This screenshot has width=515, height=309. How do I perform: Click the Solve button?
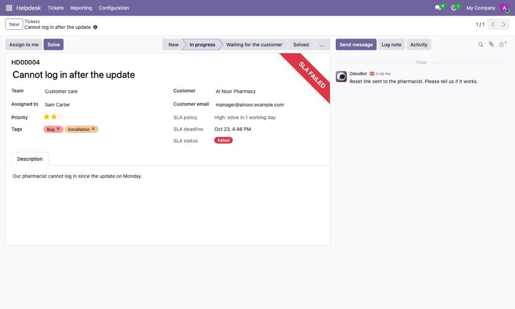54,45
